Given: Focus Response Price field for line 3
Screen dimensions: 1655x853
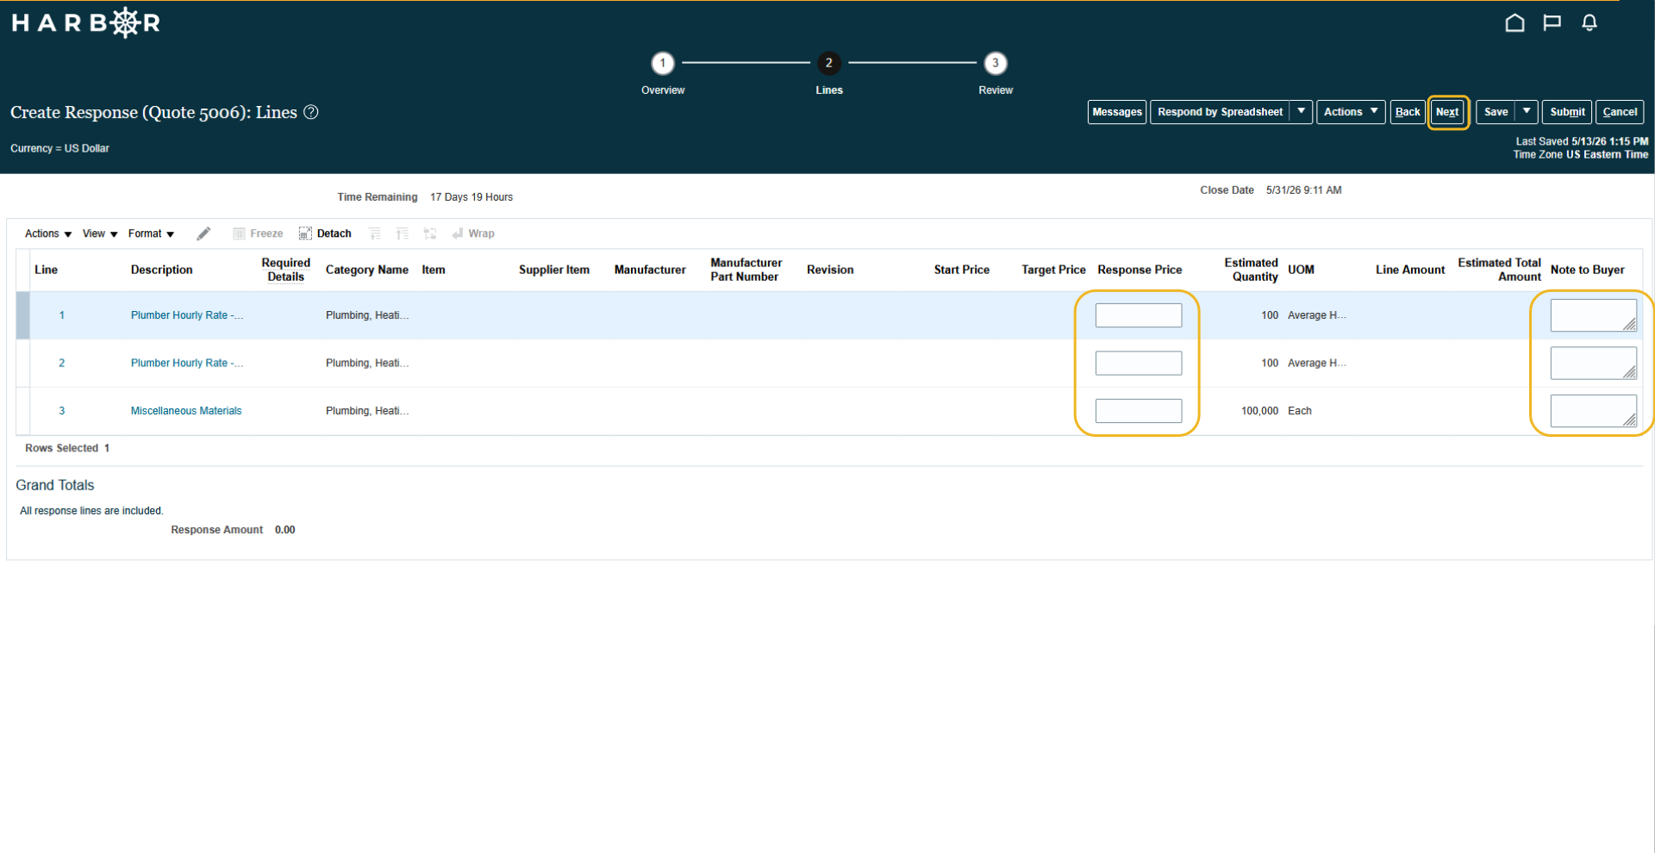Looking at the screenshot, I should (1139, 411).
